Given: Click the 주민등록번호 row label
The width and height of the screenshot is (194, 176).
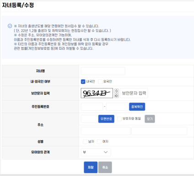Looking at the screenshot, I should click(x=40, y=107).
